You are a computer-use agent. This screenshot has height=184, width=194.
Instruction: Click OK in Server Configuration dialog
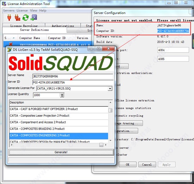(128, 165)
